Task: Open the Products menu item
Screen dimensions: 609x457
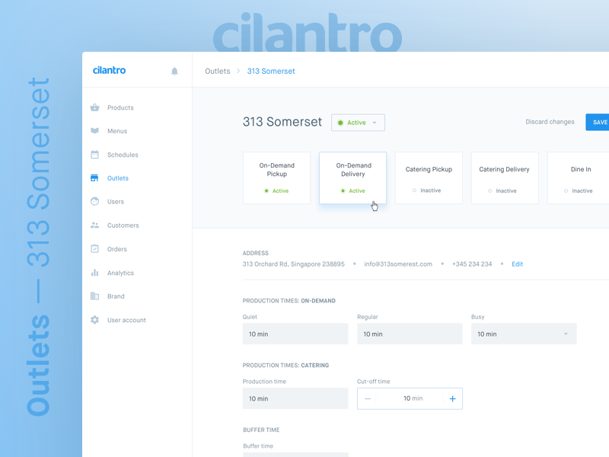Action: pos(120,107)
